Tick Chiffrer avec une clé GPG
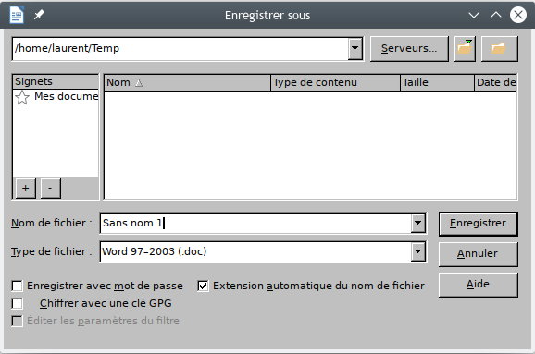This screenshot has height=354, width=535. point(17,303)
